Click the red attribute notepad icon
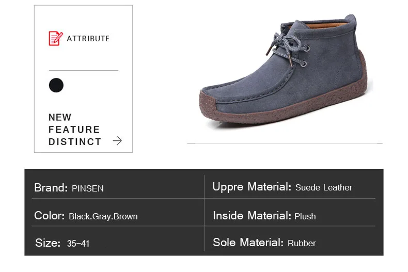 click(56, 38)
